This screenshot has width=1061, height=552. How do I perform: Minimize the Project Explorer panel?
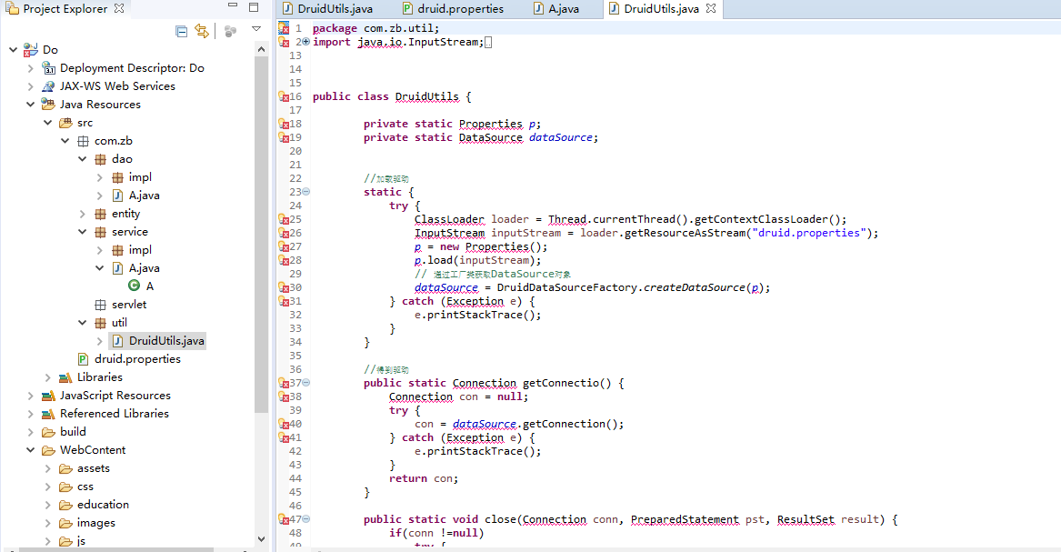click(x=233, y=5)
